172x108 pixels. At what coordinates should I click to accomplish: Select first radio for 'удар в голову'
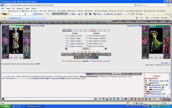66,36
